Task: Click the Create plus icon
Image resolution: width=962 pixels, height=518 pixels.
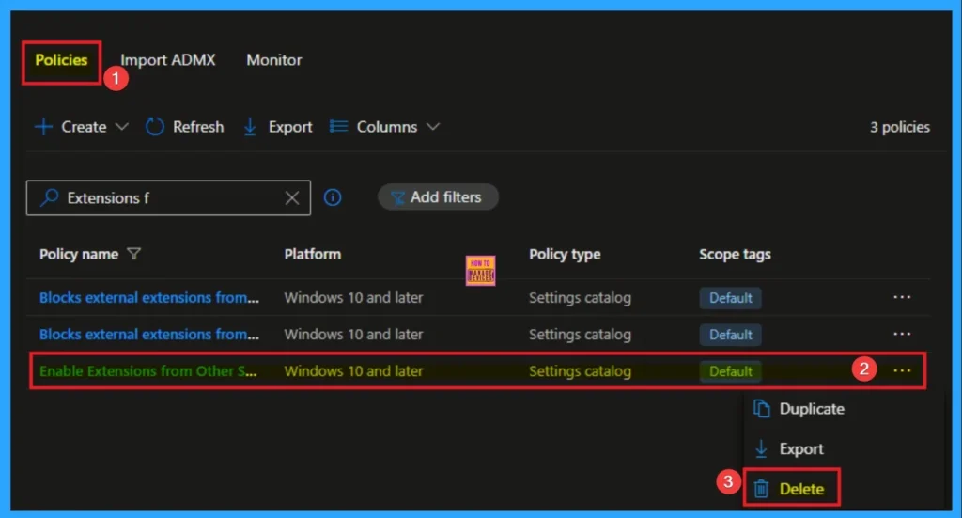Action: (x=43, y=127)
